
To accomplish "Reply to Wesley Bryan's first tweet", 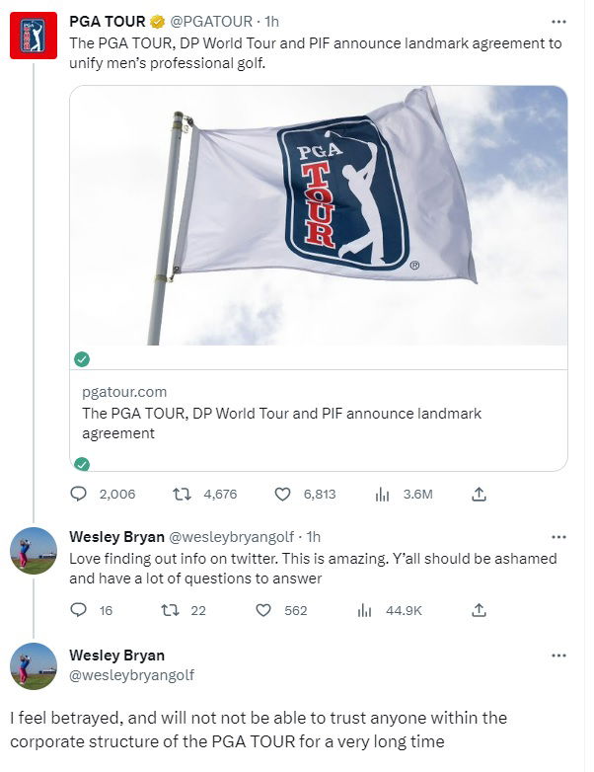I will coord(79,610).
